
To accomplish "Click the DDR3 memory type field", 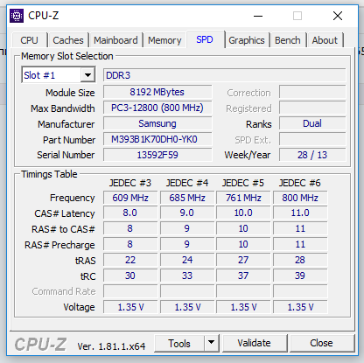I will point(224,75).
